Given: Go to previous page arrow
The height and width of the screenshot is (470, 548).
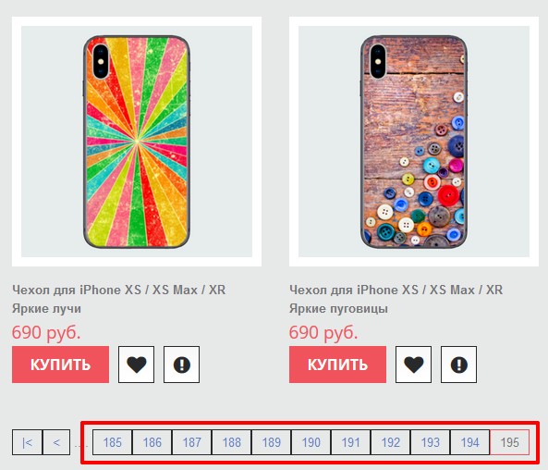Looking at the screenshot, I should pyautogui.click(x=56, y=442).
